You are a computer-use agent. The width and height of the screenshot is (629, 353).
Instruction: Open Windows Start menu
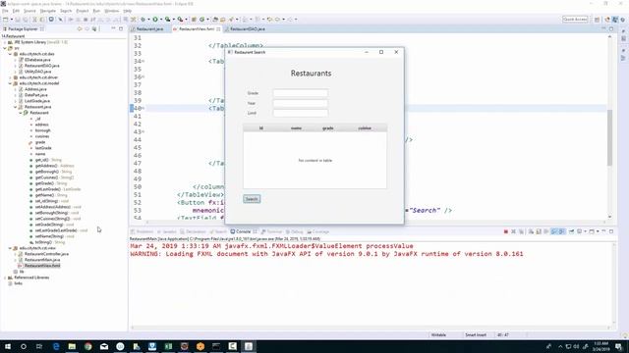[x=8, y=346]
